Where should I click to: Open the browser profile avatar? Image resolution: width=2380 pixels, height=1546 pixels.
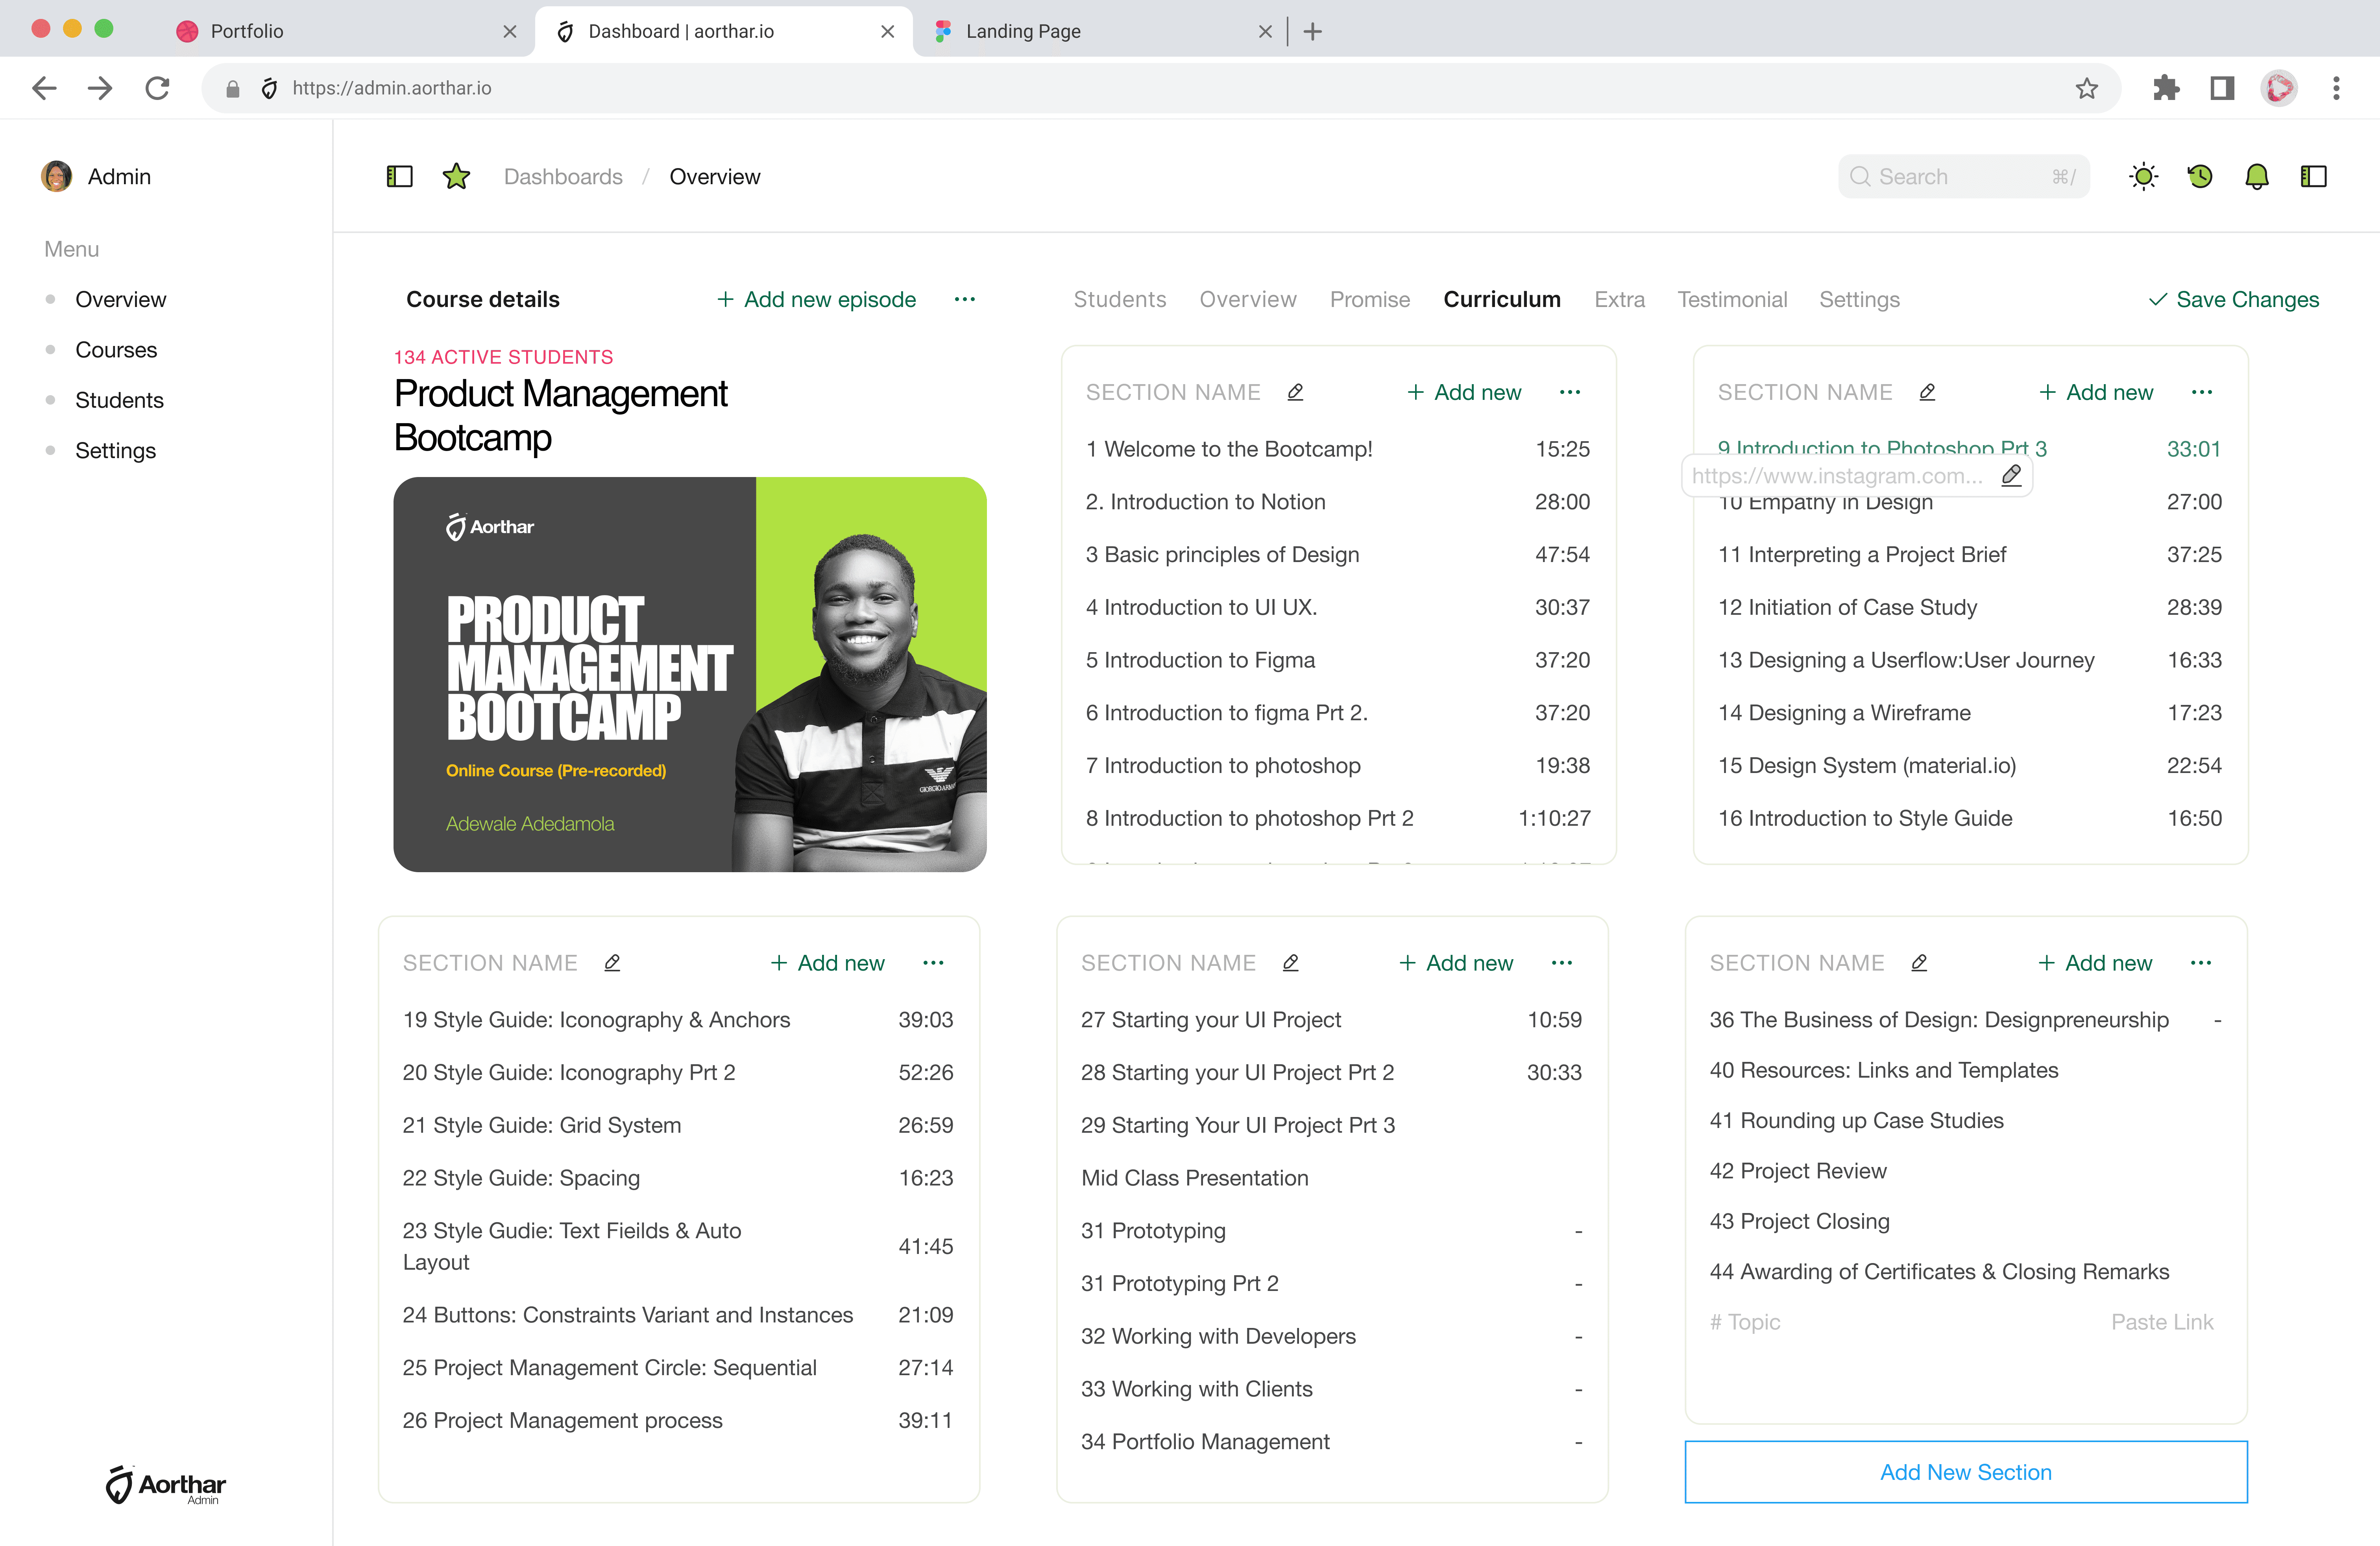[x=2279, y=88]
